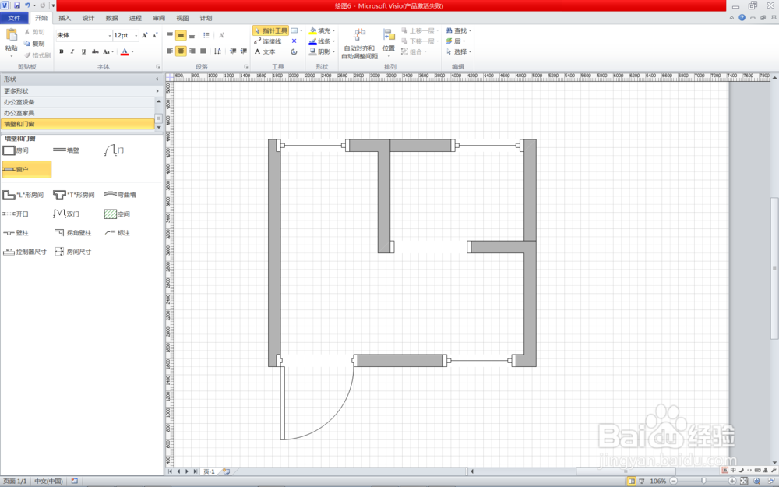
Task: Toggle center horizontal text alignment
Action: coord(181,51)
